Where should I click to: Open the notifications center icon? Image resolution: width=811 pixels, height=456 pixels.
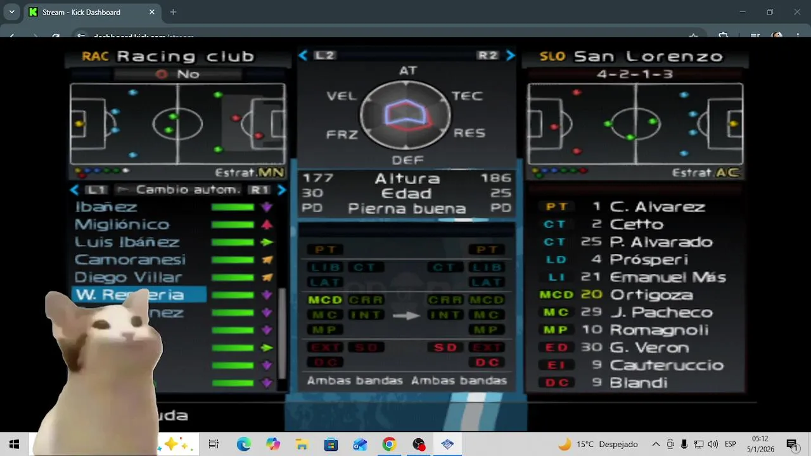[x=791, y=444]
